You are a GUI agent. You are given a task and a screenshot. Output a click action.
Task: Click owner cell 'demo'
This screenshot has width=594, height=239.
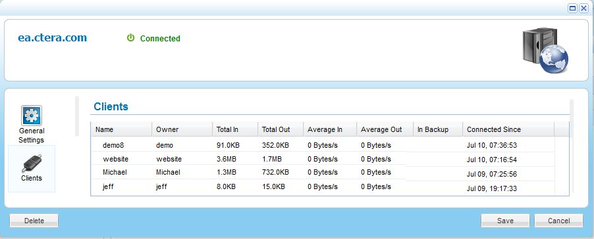[165, 145]
